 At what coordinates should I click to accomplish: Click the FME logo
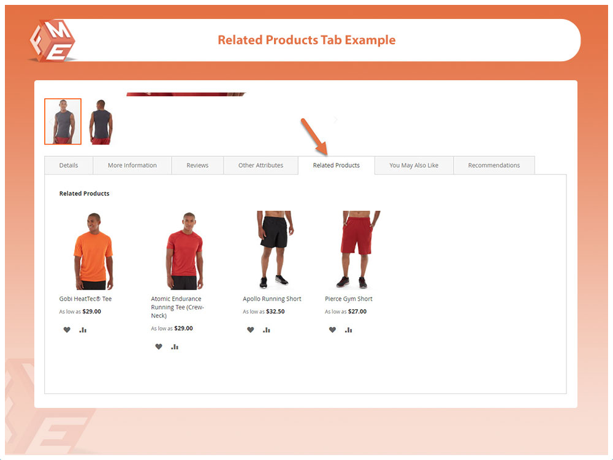[x=53, y=41]
